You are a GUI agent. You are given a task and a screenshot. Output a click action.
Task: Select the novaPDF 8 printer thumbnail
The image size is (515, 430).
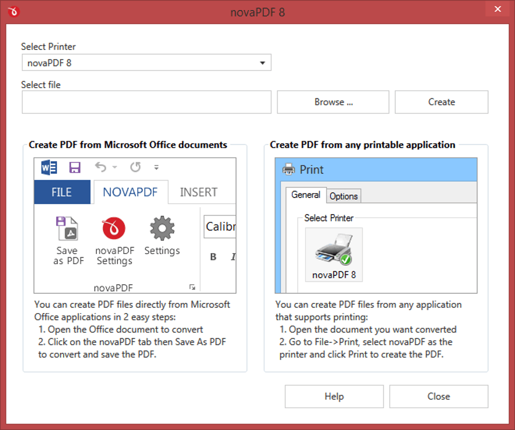point(334,255)
